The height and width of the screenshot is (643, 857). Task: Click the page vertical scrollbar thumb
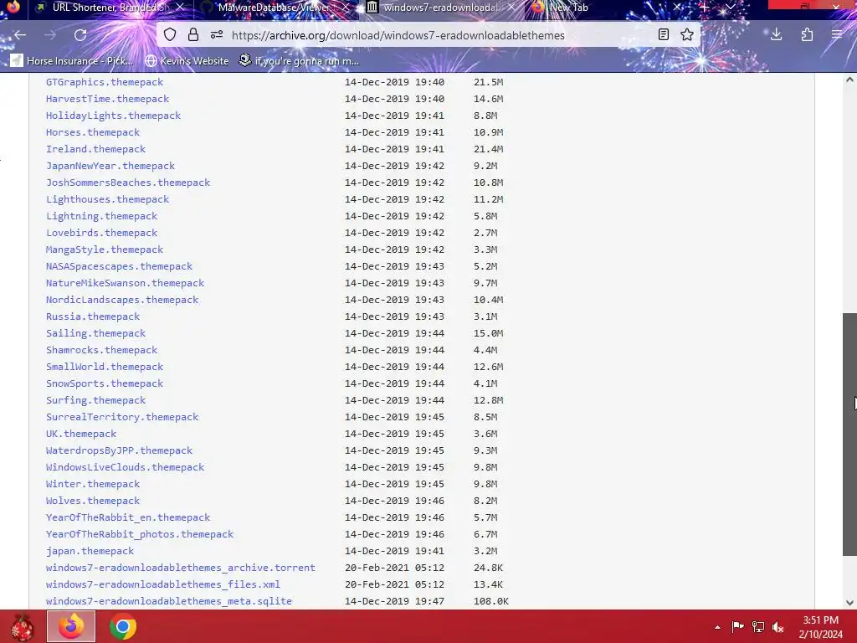849,435
